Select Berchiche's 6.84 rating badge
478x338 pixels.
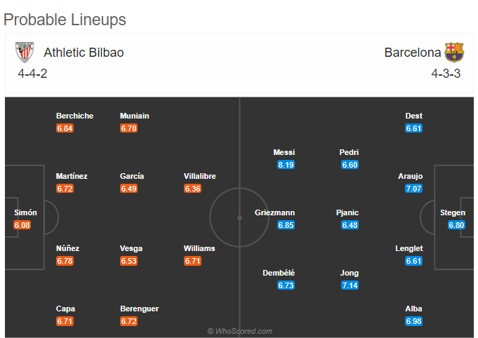[65, 128]
